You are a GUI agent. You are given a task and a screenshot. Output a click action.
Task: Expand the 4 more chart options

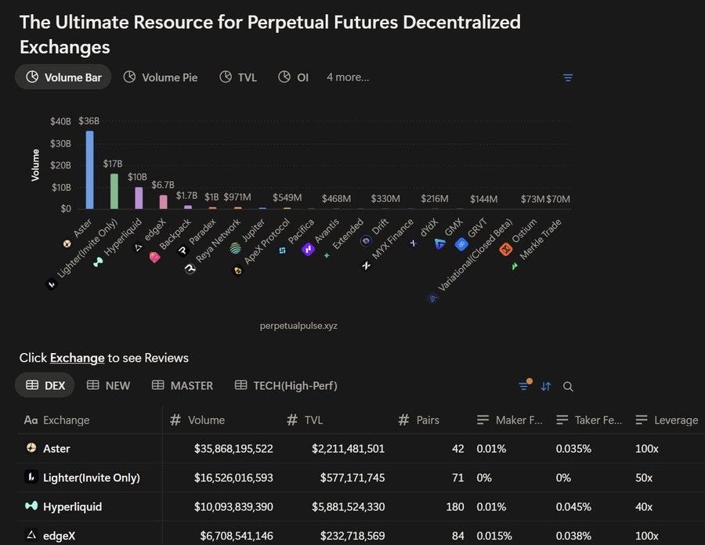coord(347,77)
